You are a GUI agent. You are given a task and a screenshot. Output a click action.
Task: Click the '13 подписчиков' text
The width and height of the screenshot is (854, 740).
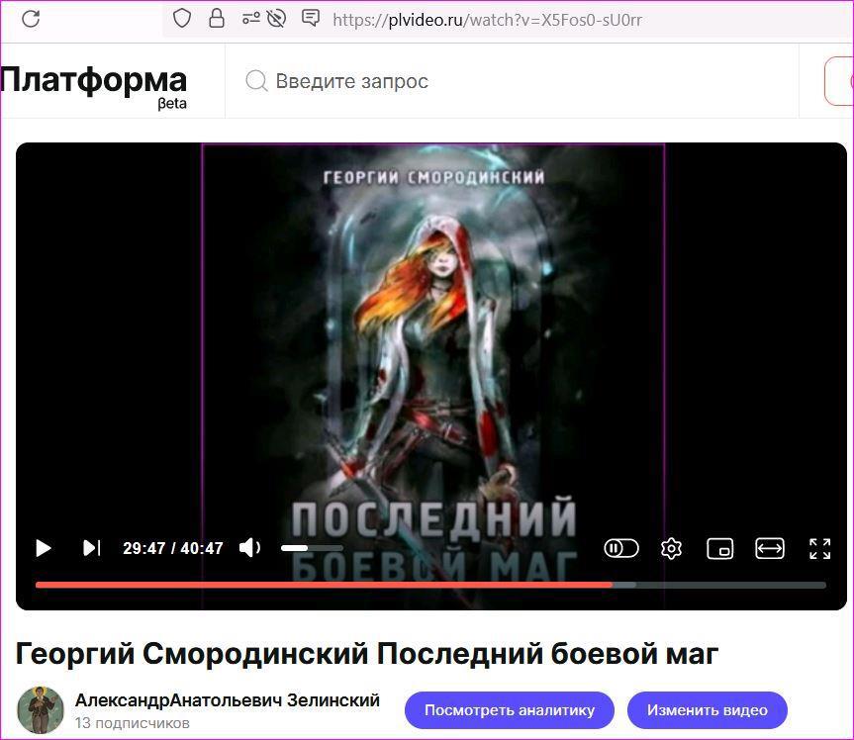click(133, 723)
